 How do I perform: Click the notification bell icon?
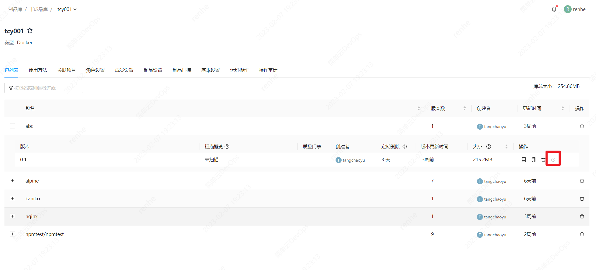click(x=554, y=9)
